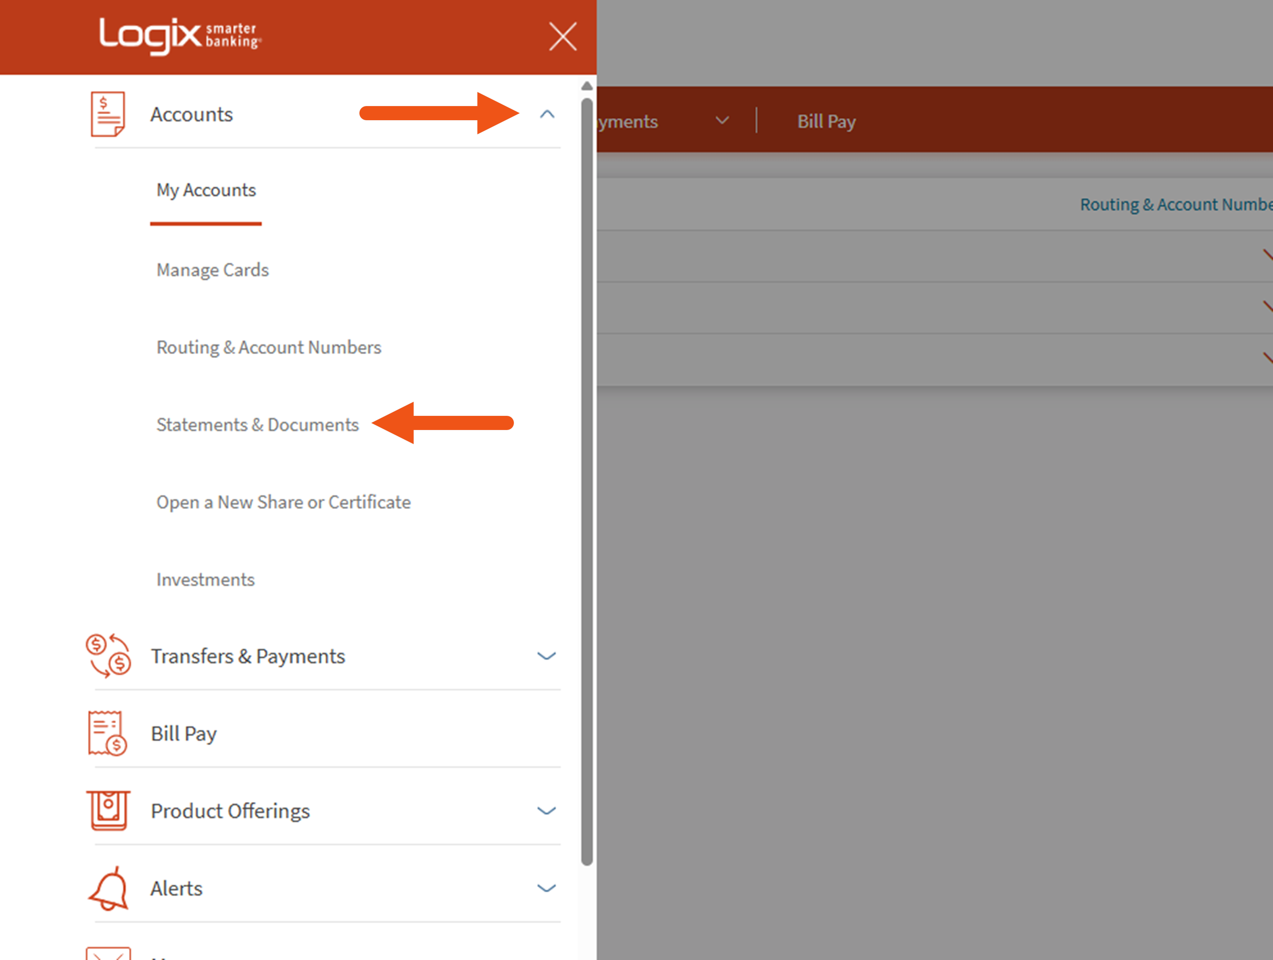The width and height of the screenshot is (1273, 960).
Task: Open Statements & Documents
Action: [257, 425]
